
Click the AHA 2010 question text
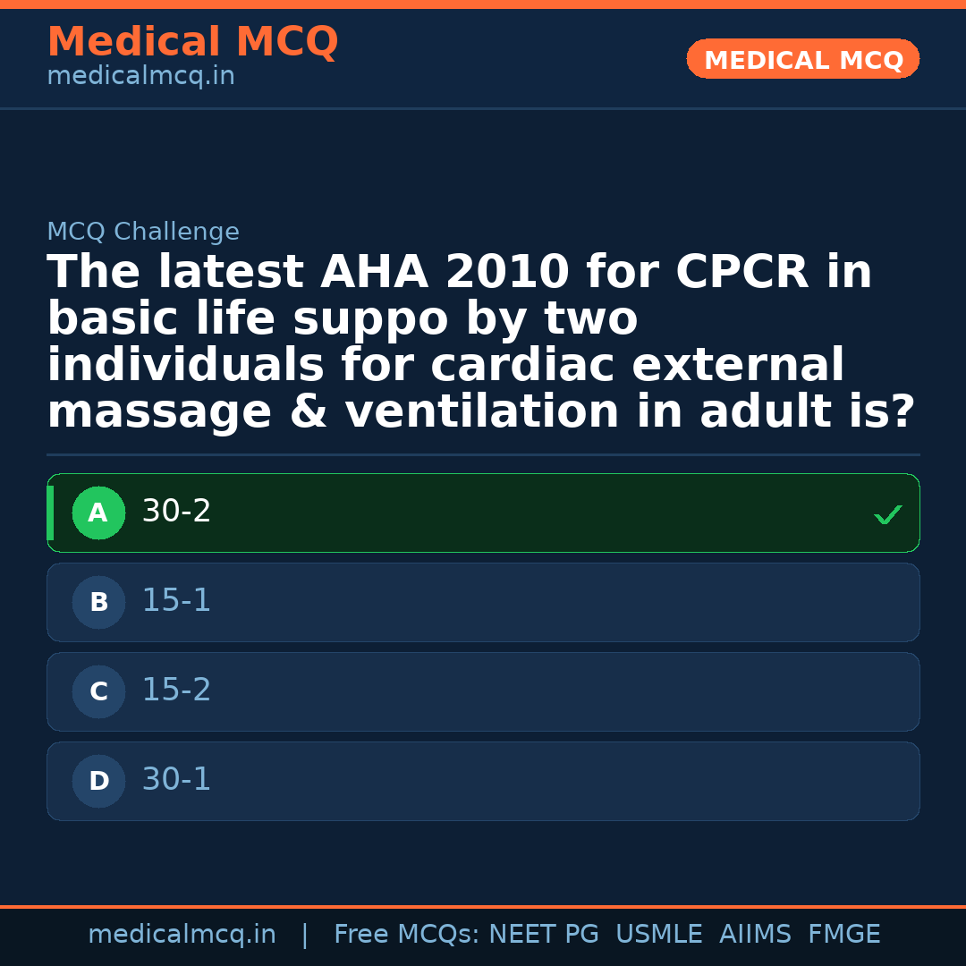[481, 343]
